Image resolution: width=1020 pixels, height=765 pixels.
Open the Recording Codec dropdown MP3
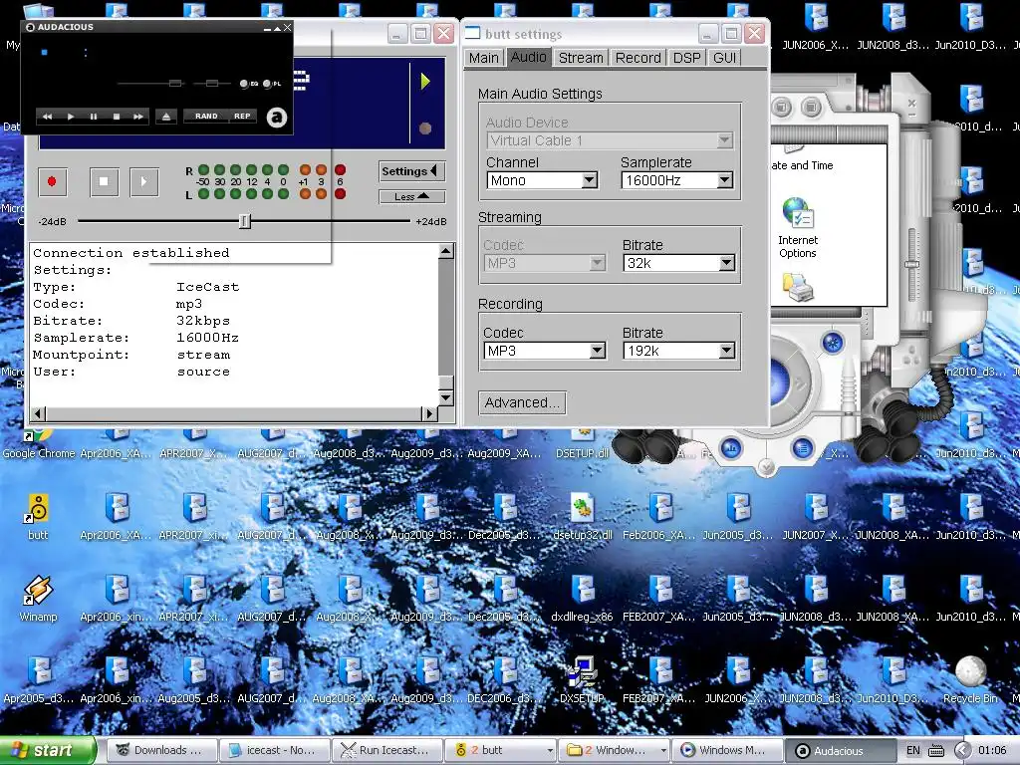pyautogui.click(x=545, y=351)
